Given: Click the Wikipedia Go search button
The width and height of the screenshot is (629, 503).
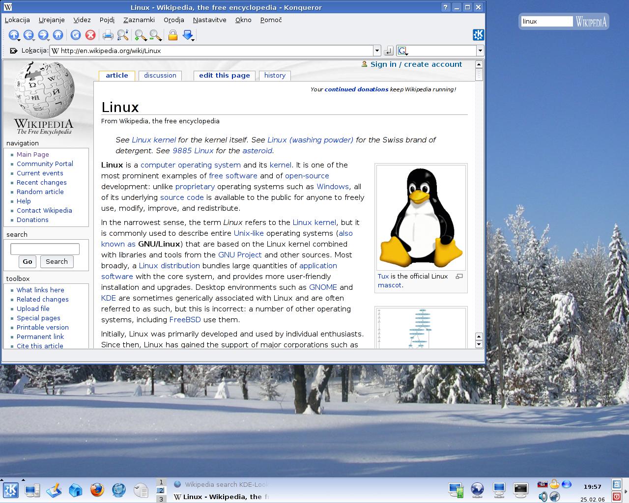Looking at the screenshot, I should pyautogui.click(x=28, y=262).
